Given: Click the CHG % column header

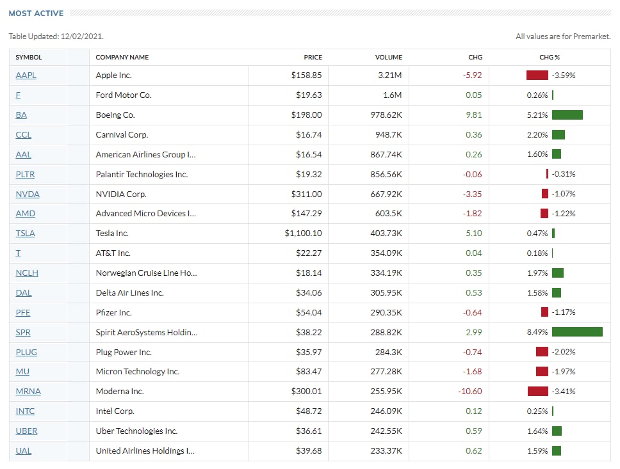Looking at the screenshot, I should pyautogui.click(x=550, y=58).
